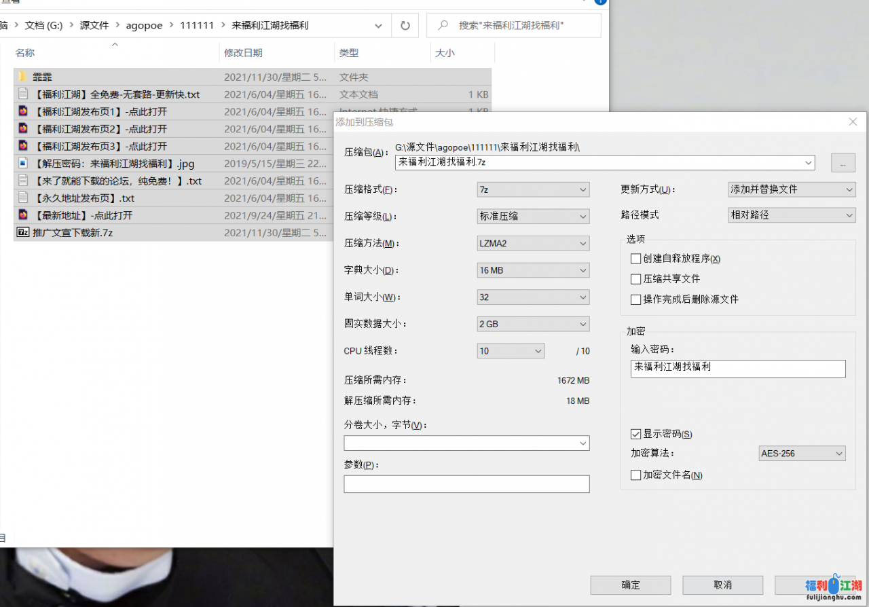Enable 加密文件名 checkbox
This screenshot has height=607, width=869.
[x=635, y=475]
